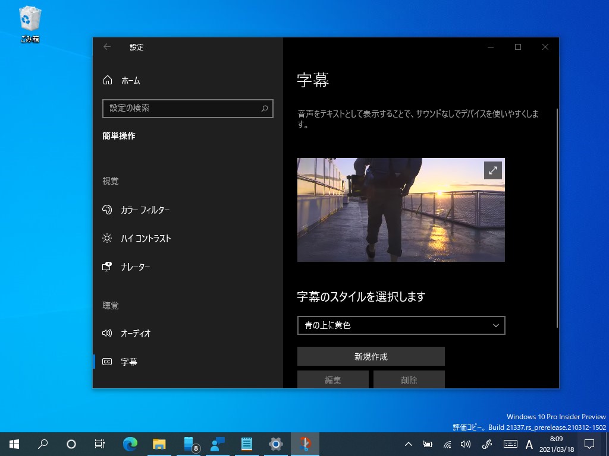The width and height of the screenshot is (609, 456).
Task: Select the 字幕 (CC) icon
Action: [x=107, y=362]
